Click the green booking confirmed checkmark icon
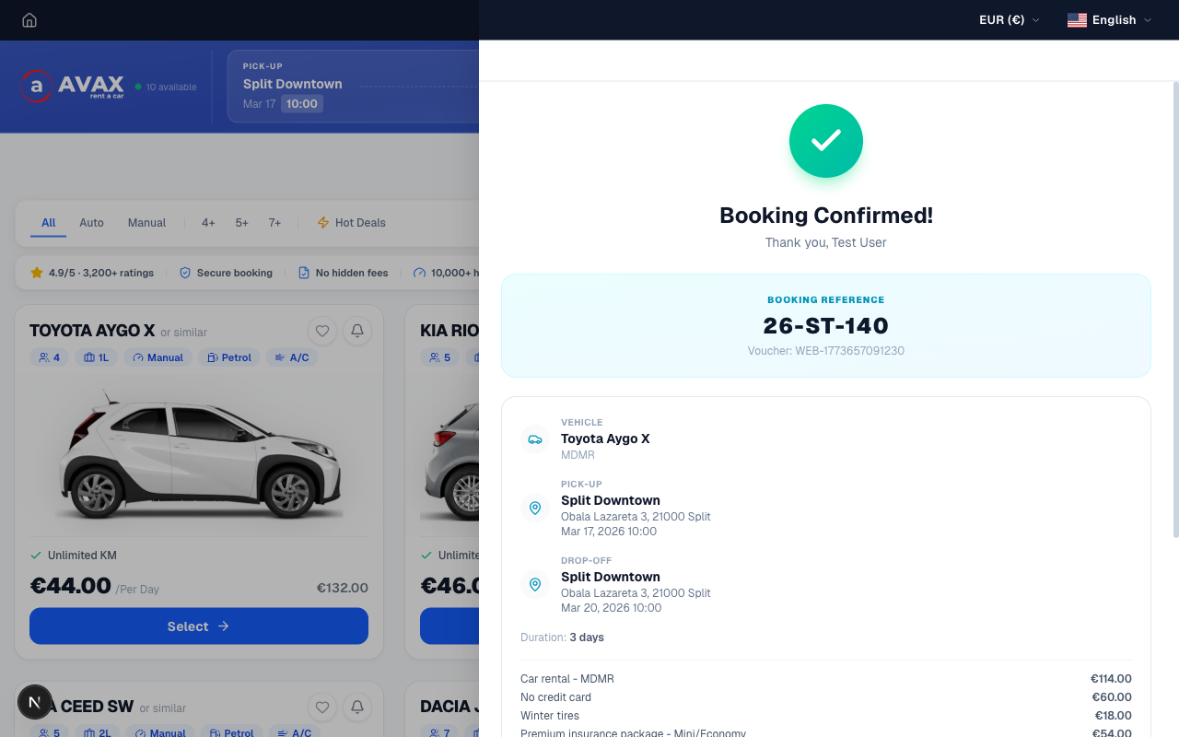The width and height of the screenshot is (1179, 737). [826, 141]
